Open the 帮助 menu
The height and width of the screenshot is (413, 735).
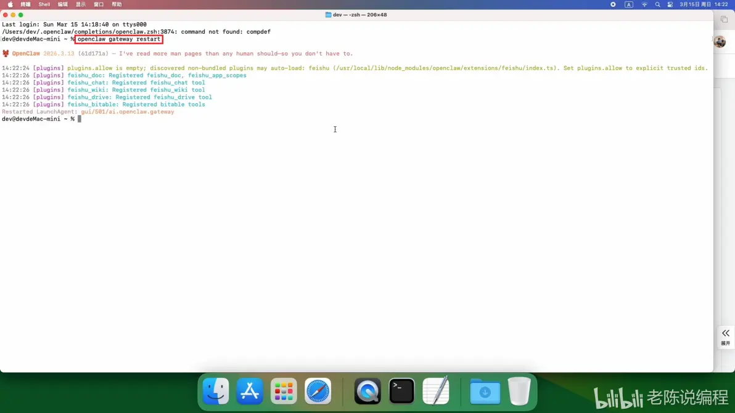(117, 4)
